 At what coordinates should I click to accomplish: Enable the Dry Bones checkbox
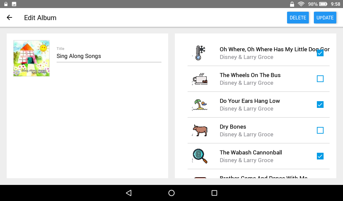tap(320, 130)
